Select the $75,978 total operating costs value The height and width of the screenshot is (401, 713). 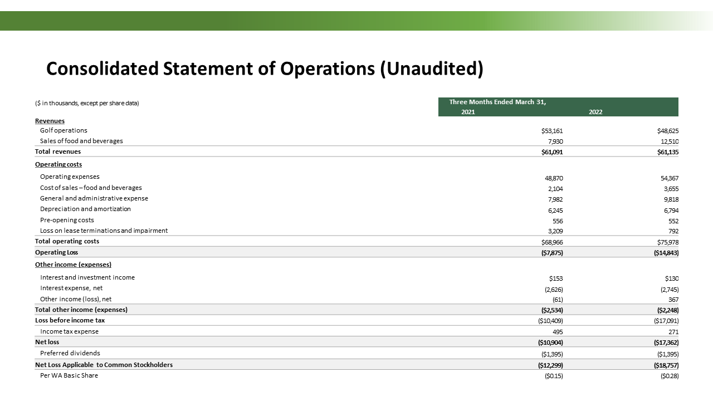click(667, 242)
